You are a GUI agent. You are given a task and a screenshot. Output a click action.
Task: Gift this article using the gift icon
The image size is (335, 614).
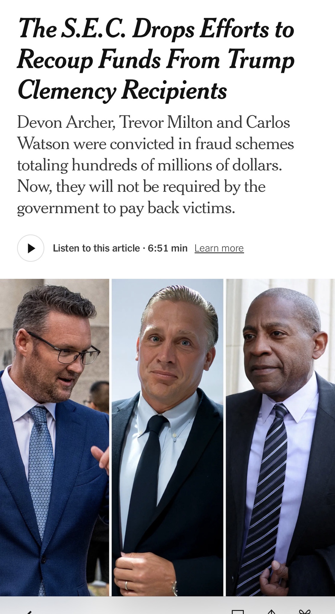click(x=305, y=612)
